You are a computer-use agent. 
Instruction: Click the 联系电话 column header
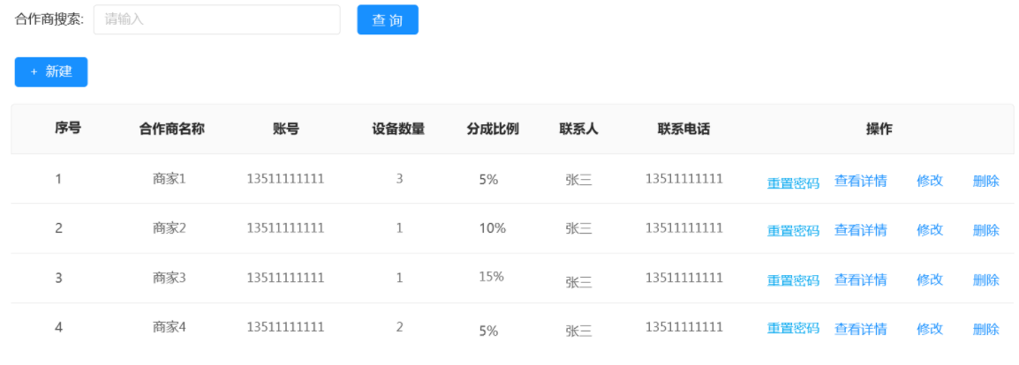click(683, 129)
